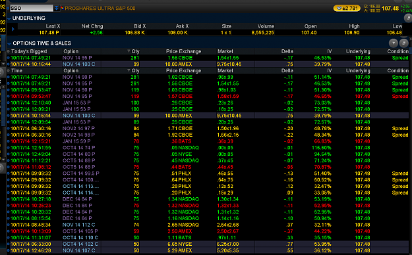Click the Open value 107.40

(x=309, y=33)
